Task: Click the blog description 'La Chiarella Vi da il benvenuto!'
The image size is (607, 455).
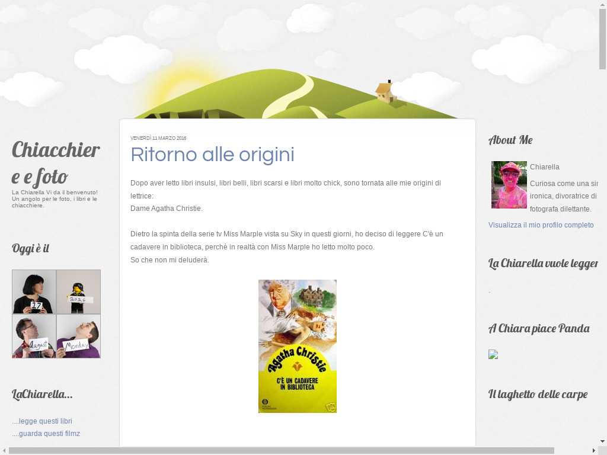Action: 55,193
